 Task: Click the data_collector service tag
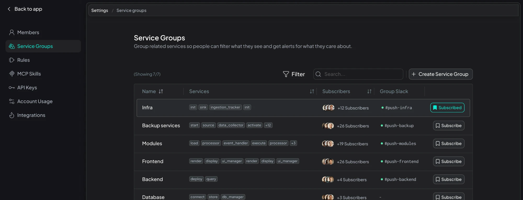point(231,125)
